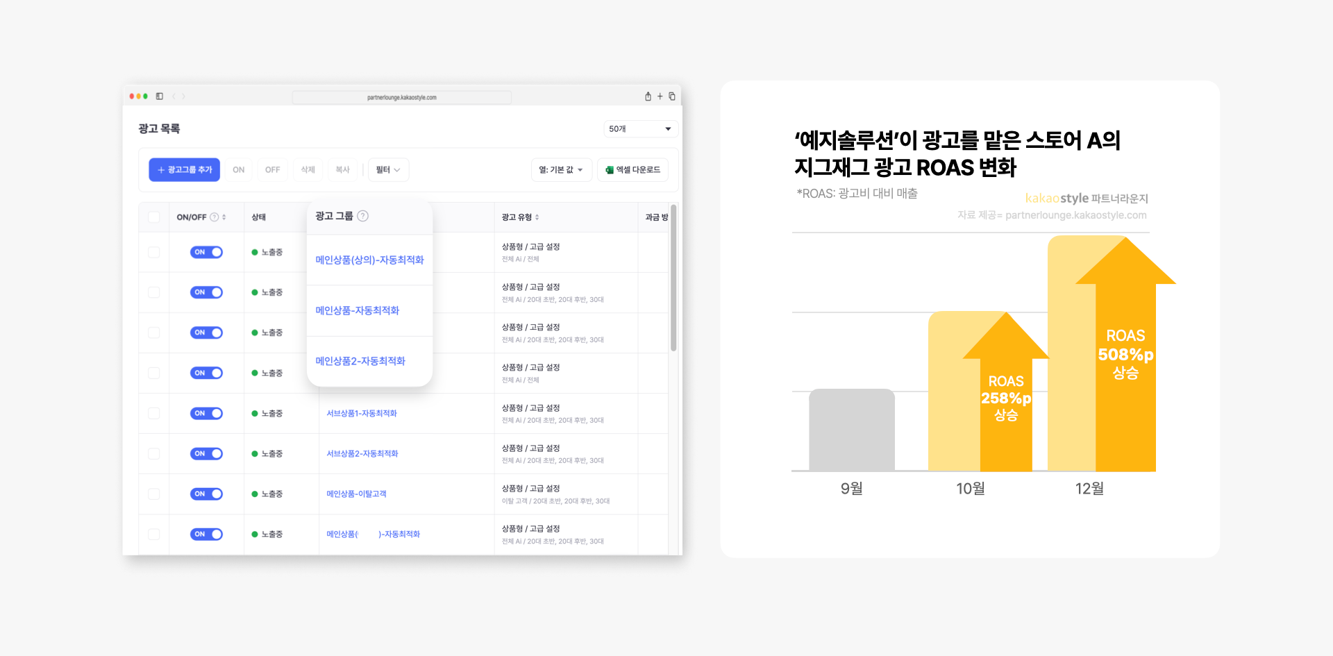Click the 복사 button
The width and height of the screenshot is (1333, 656).
point(343,170)
